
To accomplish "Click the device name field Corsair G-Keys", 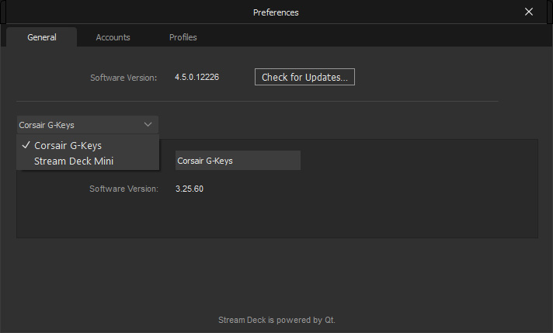I will (x=238, y=161).
